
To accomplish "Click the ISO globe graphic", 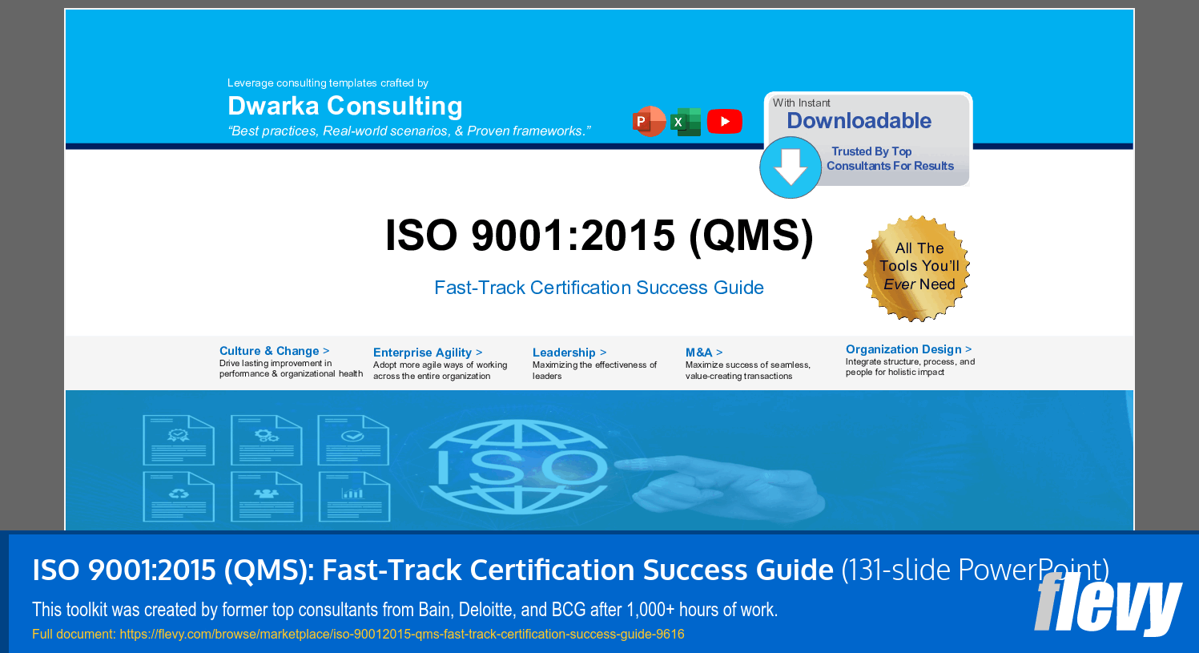I will pyautogui.click(x=519, y=466).
